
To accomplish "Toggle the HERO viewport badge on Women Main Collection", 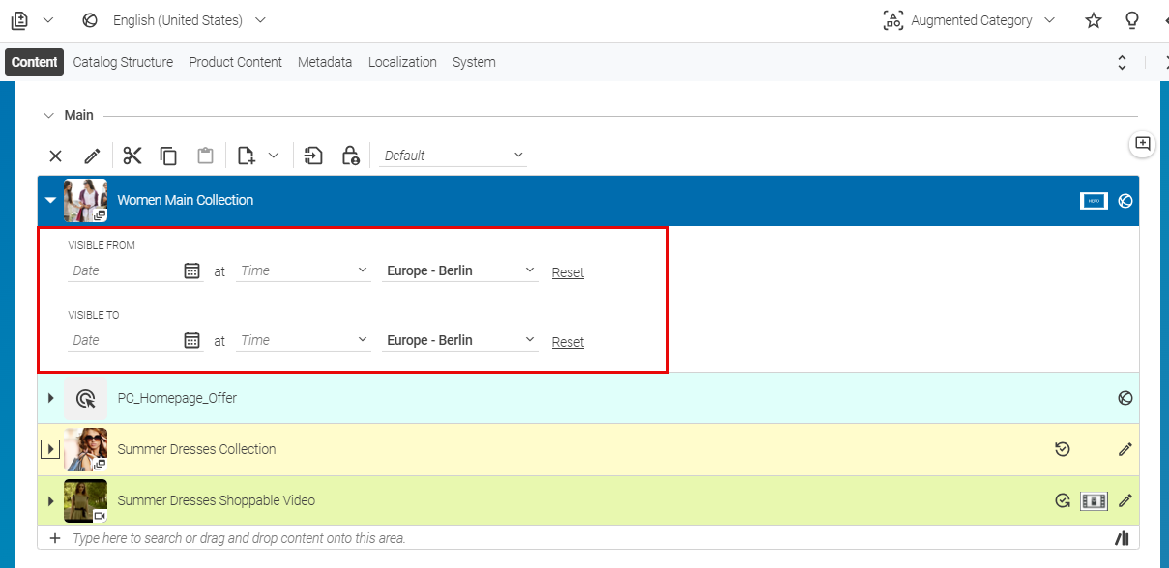I will pyautogui.click(x=1093, y=200).
